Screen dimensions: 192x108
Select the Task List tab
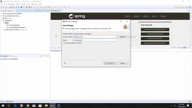[14, 56]
